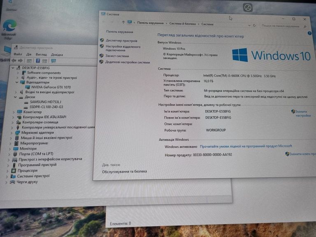Click the Software components category icon
The width and height of the screenshot is (316, 237).
(x=24, y=72)
